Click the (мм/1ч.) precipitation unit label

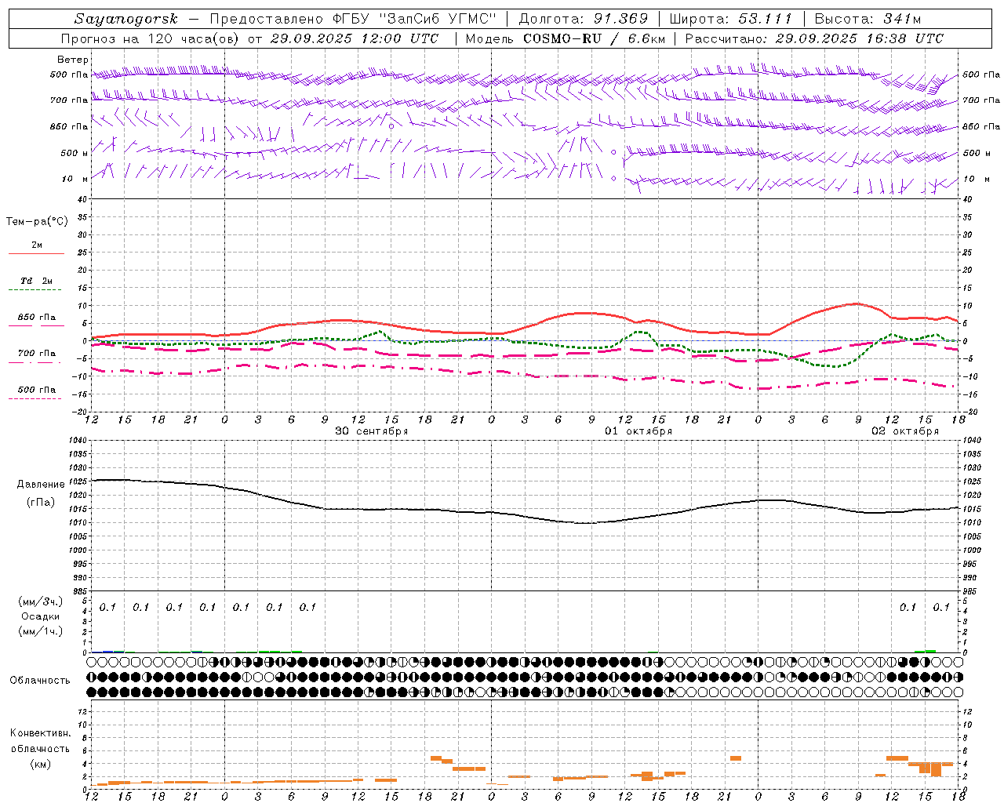tap(41, 631)
